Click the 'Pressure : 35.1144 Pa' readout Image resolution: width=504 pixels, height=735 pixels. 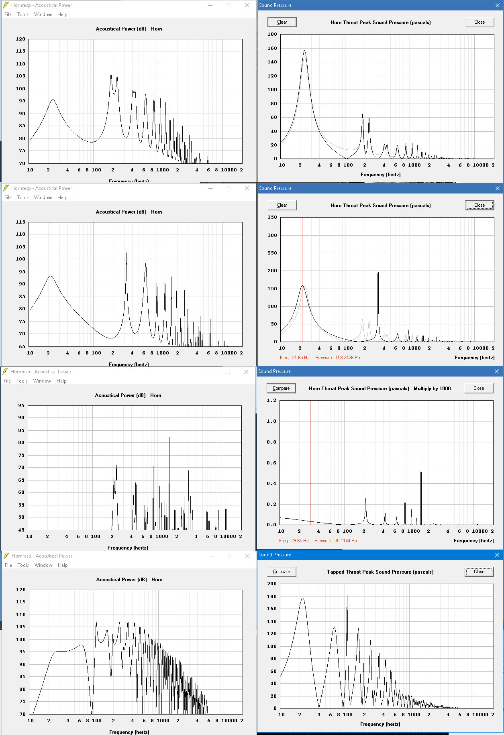coord(335,541)
